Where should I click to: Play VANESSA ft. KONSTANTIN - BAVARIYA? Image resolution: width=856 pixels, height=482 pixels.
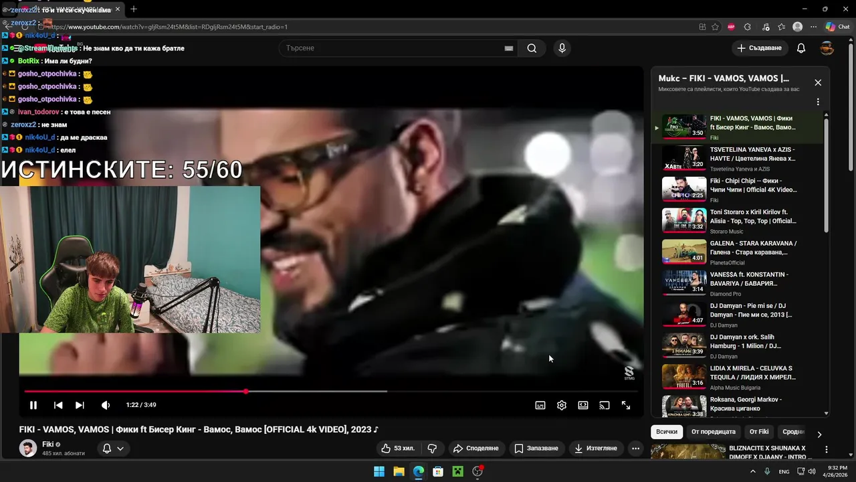[x=738, y=283]
